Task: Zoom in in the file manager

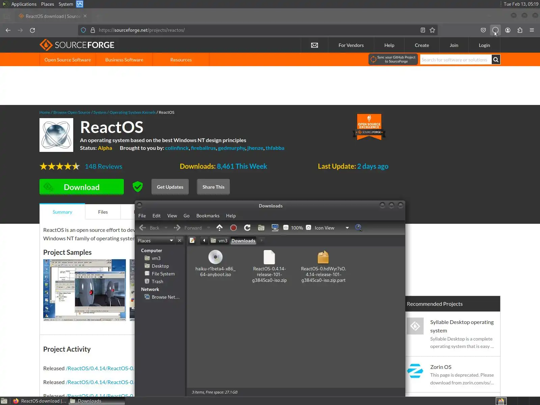Action: 308,227
